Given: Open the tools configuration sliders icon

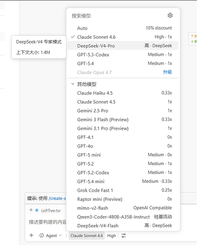Looking at the screenshot, I should 124,236.
